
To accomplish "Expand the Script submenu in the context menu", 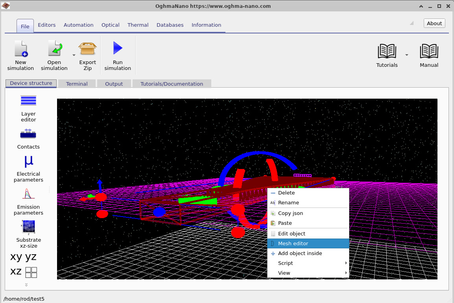I will (285, 263).
